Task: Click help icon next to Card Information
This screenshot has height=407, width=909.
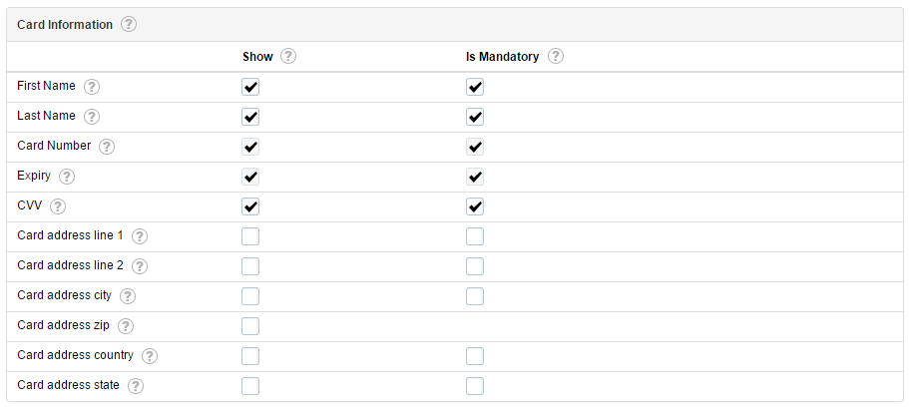Action: click(129, 25)
